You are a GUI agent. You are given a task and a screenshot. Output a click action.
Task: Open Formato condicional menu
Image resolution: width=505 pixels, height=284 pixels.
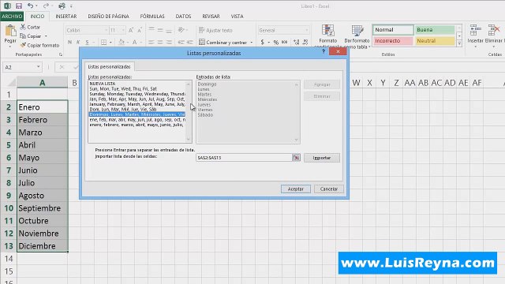[x=328, y=36]
